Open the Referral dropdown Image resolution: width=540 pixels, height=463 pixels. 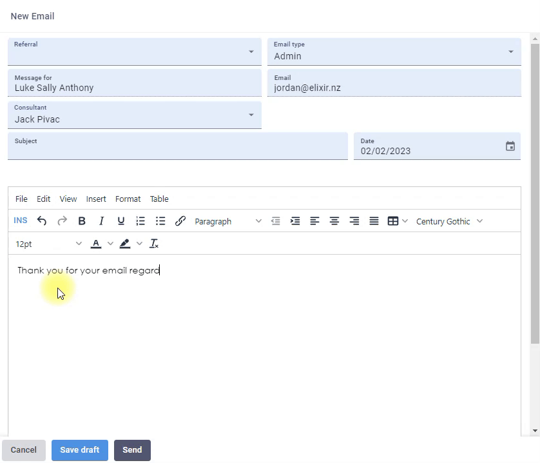(x=251, y=50)
